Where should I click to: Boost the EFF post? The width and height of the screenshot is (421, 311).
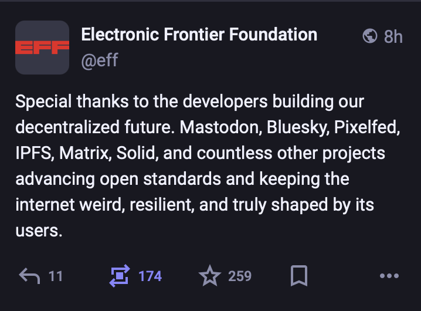click(x=119, y=275)
